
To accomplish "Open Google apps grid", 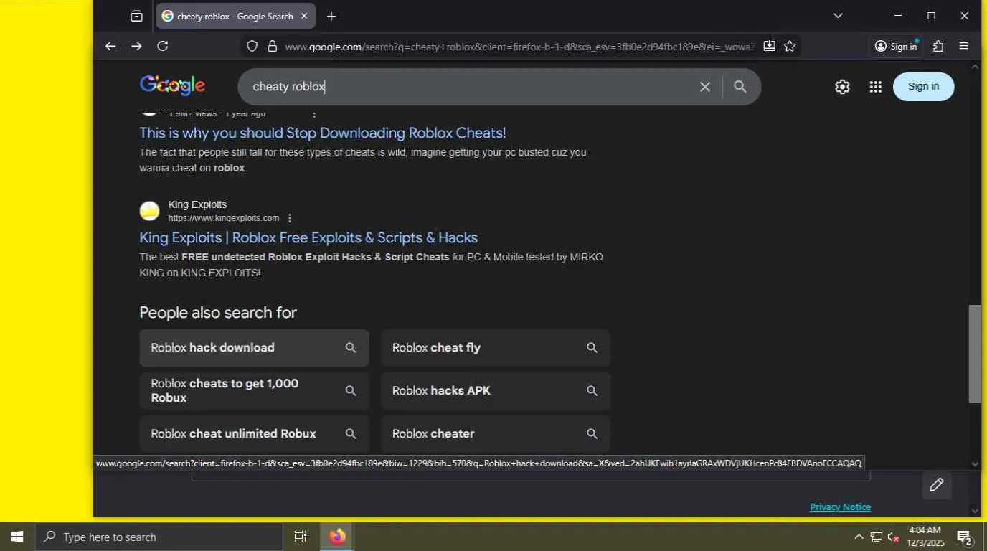I will [x=875, y=87].
